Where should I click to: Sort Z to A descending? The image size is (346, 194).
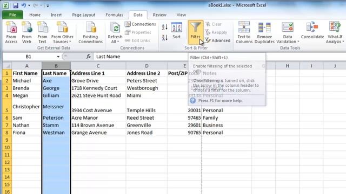coord(164,38)
